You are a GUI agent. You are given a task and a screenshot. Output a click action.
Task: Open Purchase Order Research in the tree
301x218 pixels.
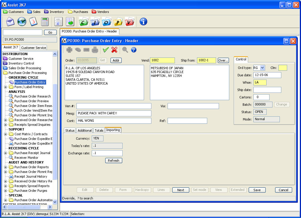pos(32,96)
